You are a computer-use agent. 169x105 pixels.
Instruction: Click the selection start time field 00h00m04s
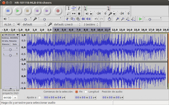pyautogui.click(x=54, y=98)
